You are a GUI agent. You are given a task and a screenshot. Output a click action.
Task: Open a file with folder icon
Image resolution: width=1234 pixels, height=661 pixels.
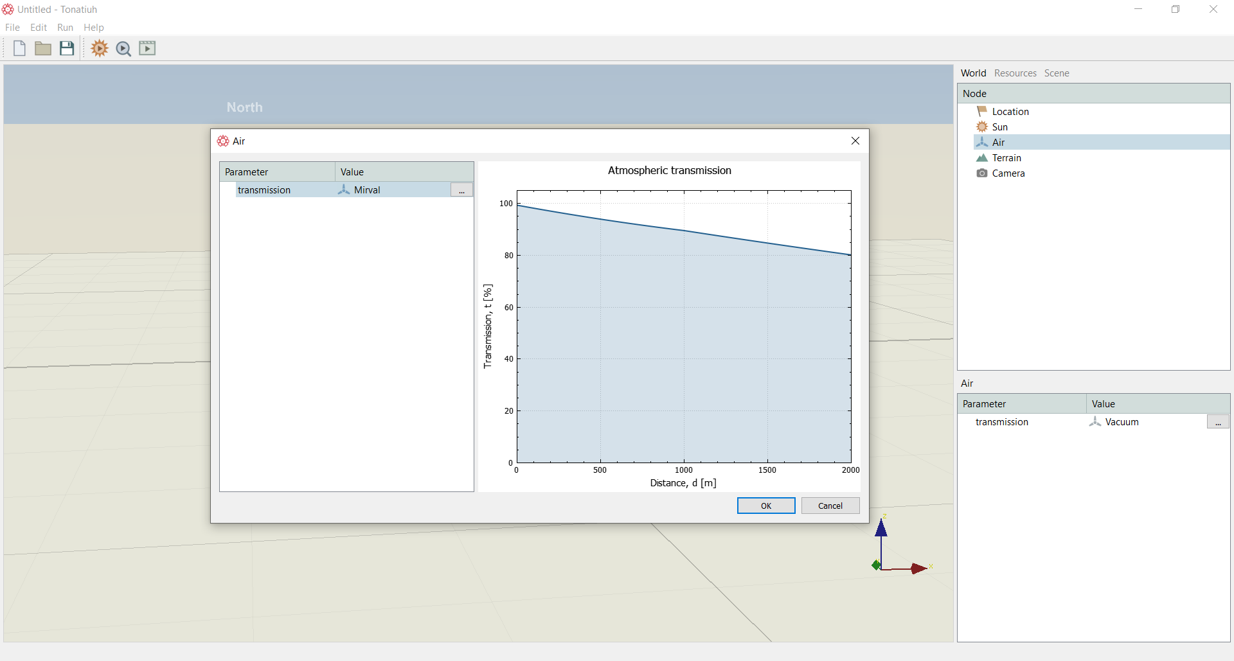[x=43, y=48]
